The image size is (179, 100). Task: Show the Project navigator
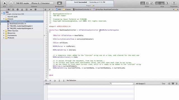click(x=9, y=10)
